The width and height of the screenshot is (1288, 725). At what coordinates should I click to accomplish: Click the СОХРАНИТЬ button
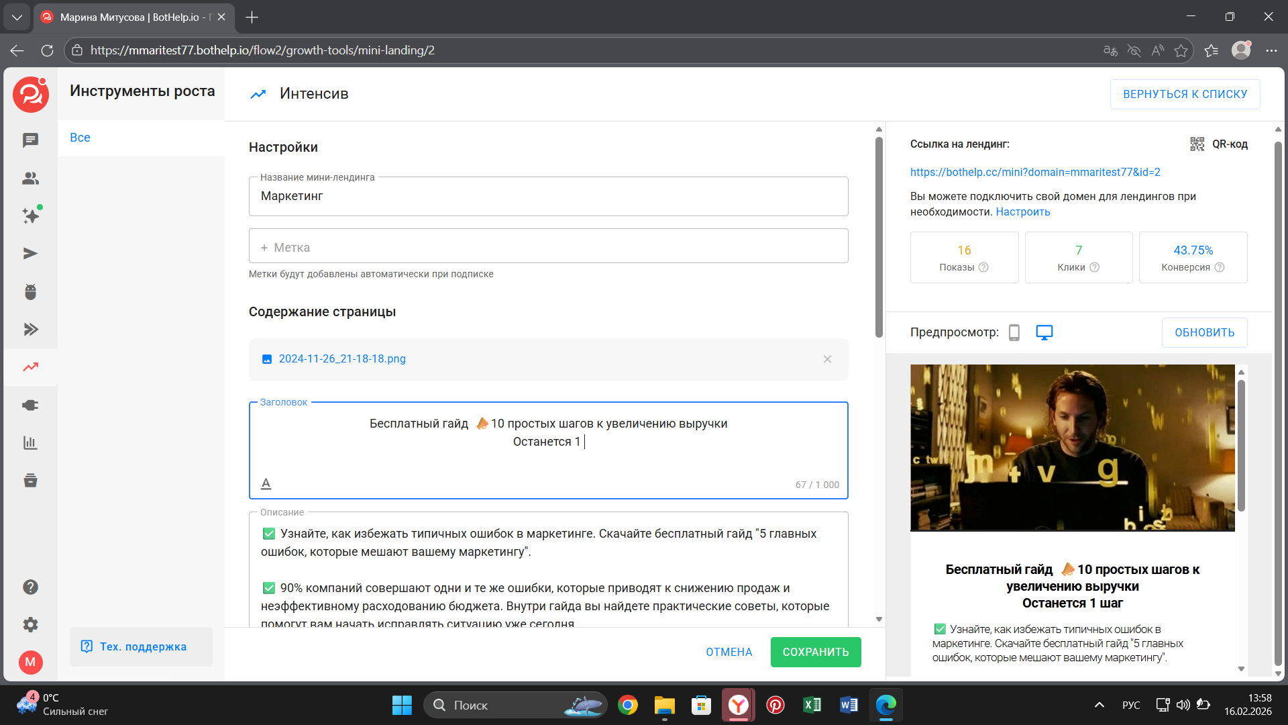point(815,652)
